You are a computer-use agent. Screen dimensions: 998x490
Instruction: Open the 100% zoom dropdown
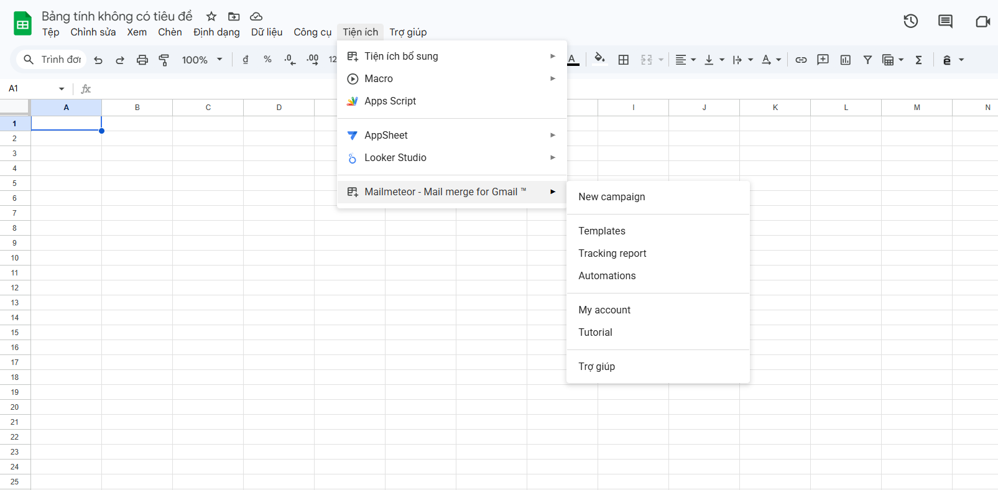click(202, 60)
